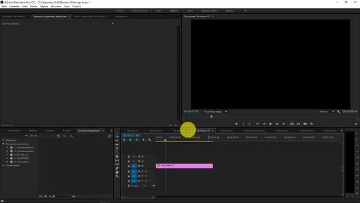This screenshot has height=203, width=360.
Task: Select the Hand tool
Action: [x=117, y=172]
